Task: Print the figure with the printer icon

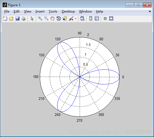Action: 24,18
